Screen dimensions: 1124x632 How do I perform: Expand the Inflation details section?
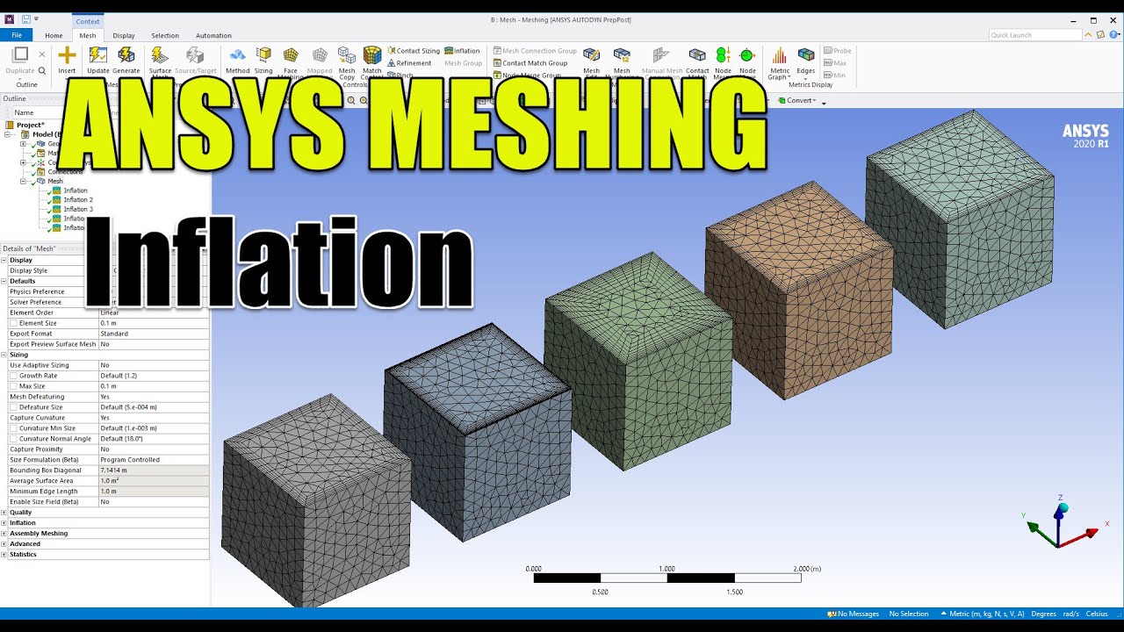click(4, 523)
